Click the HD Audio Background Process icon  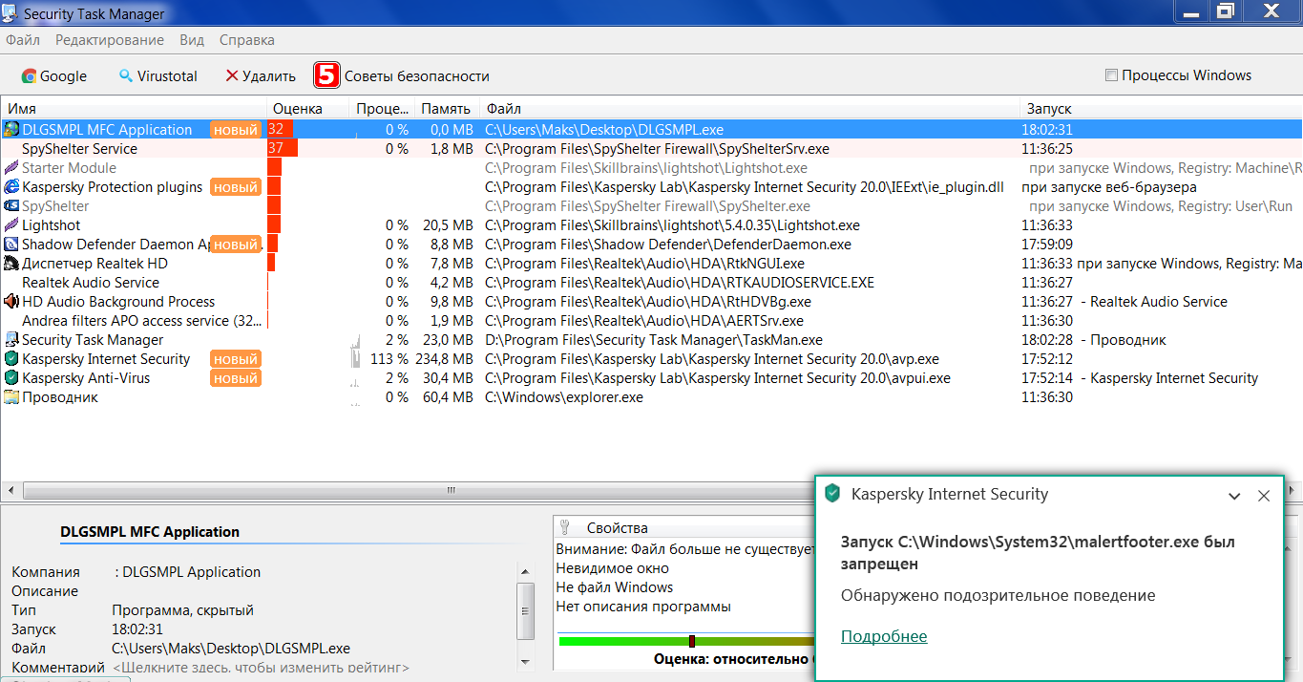(11, 302)
